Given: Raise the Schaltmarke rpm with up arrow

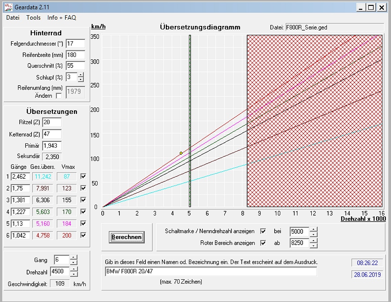Looking at the screenshot, I should point(313,229).
